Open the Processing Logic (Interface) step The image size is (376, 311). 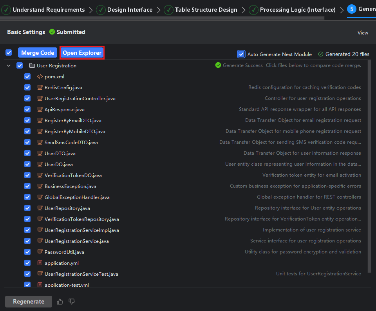pos(297,10)
